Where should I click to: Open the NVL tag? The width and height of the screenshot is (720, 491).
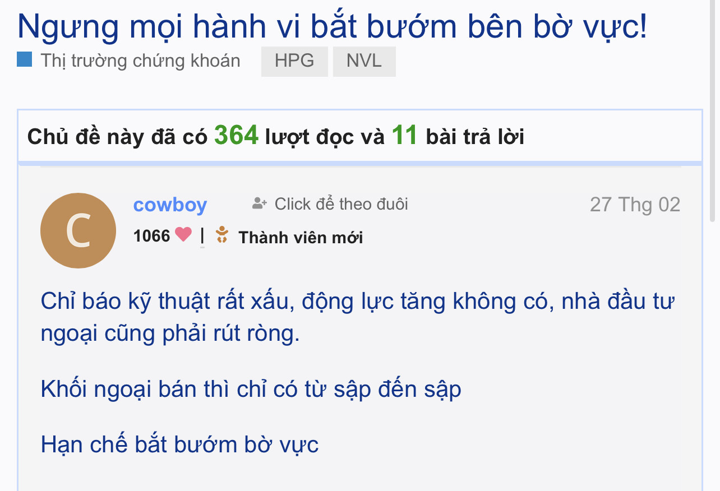(364, 61)
